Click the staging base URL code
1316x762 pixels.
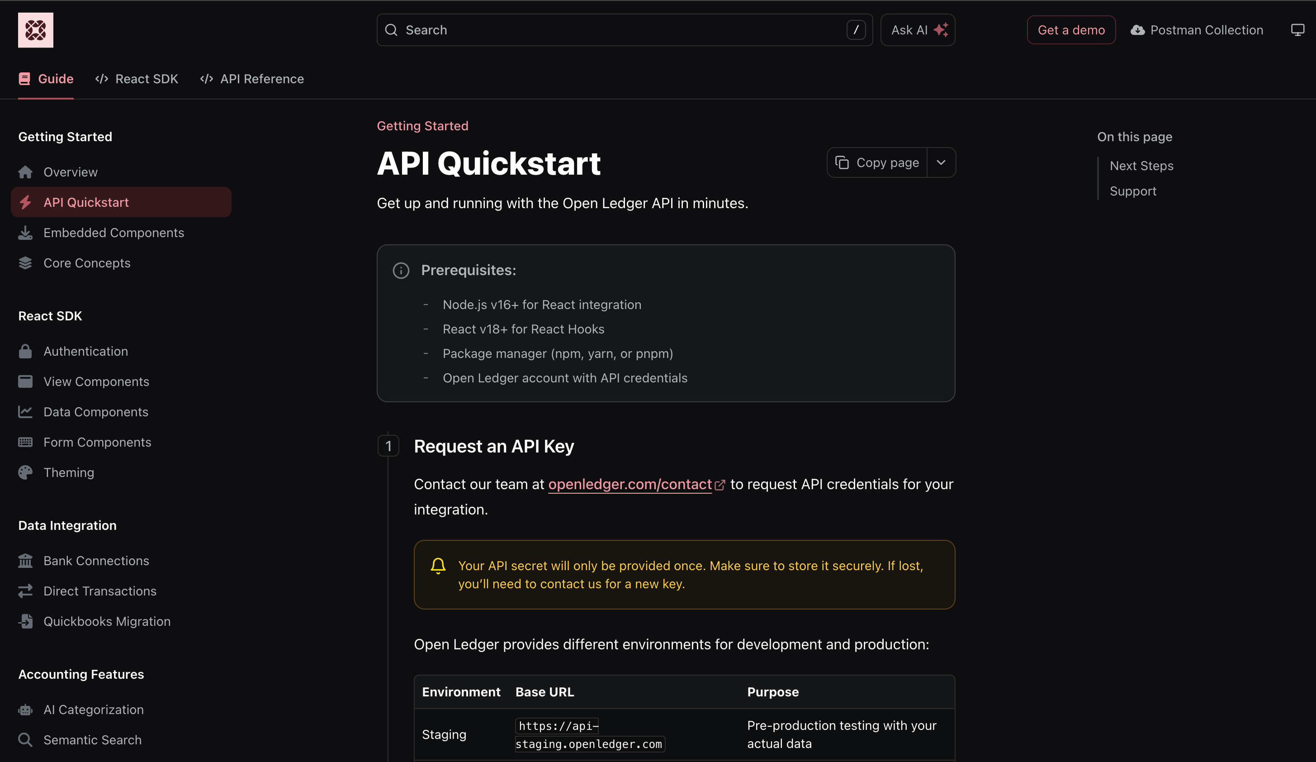590,735
